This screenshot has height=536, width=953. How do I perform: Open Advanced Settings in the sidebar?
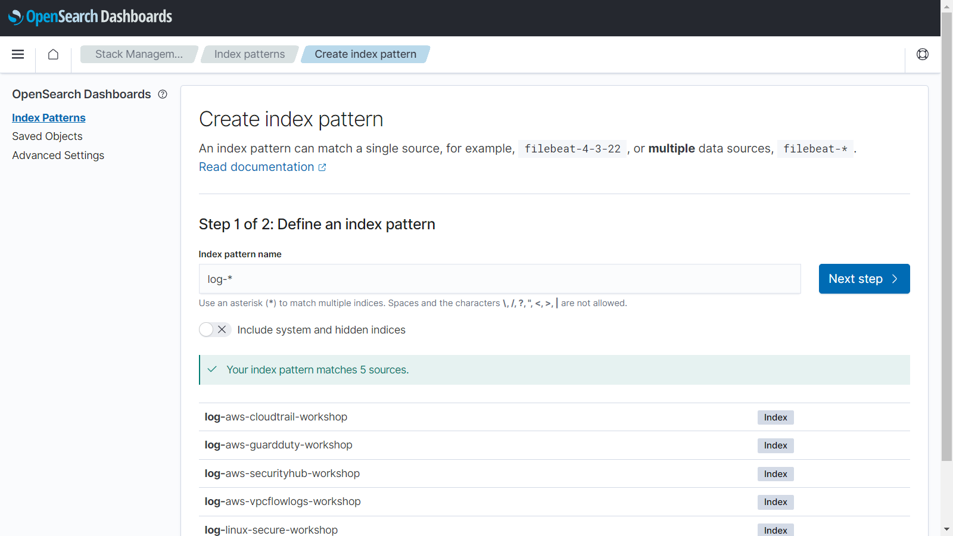pos(58,155)
